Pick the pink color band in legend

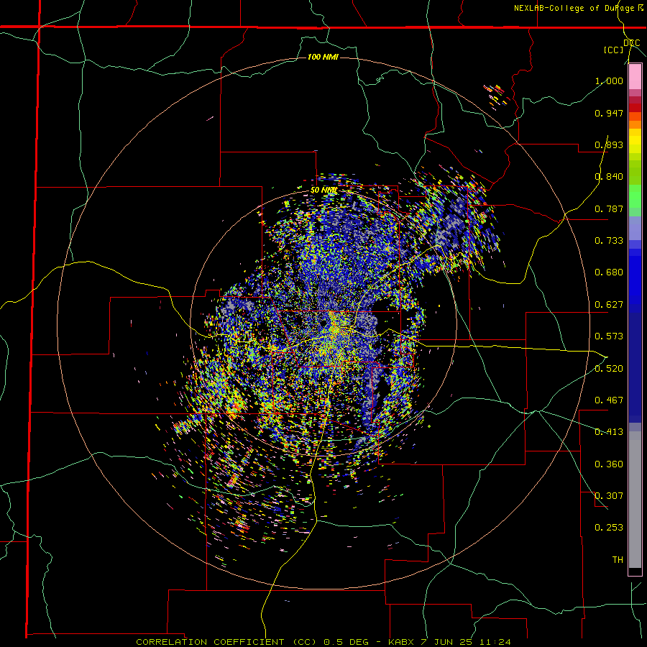[635, 77]
